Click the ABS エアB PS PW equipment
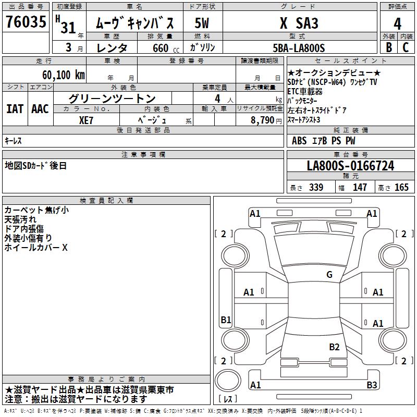 (x=323, y=141)
